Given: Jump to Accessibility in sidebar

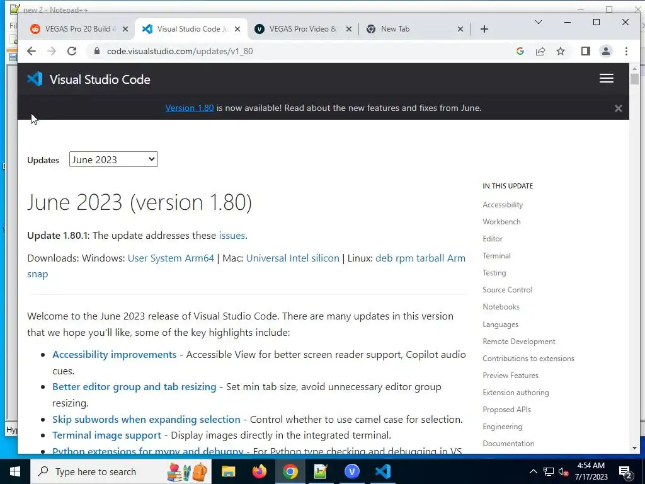Looking at the screenshot, I should (503, 205).
